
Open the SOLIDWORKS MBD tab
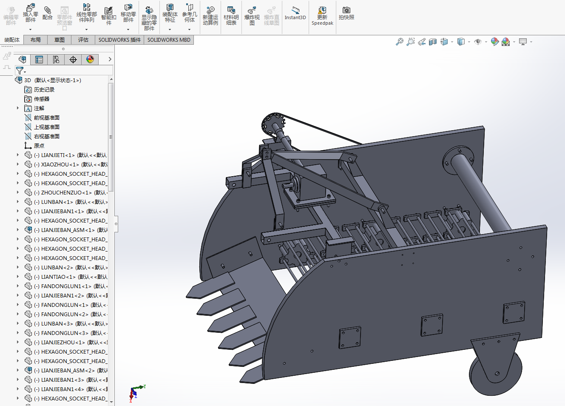[169, 40]
